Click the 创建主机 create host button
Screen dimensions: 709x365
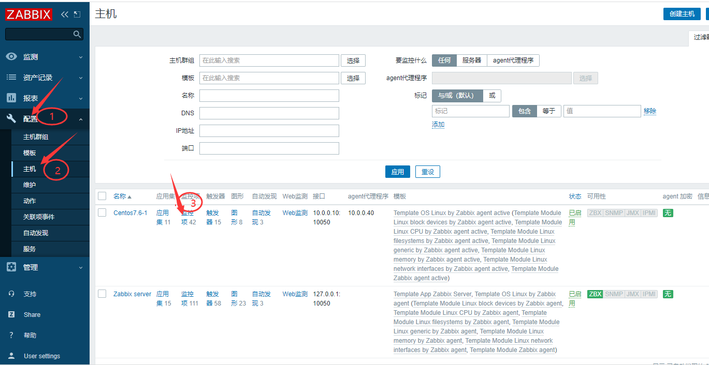tap(681, 14)
